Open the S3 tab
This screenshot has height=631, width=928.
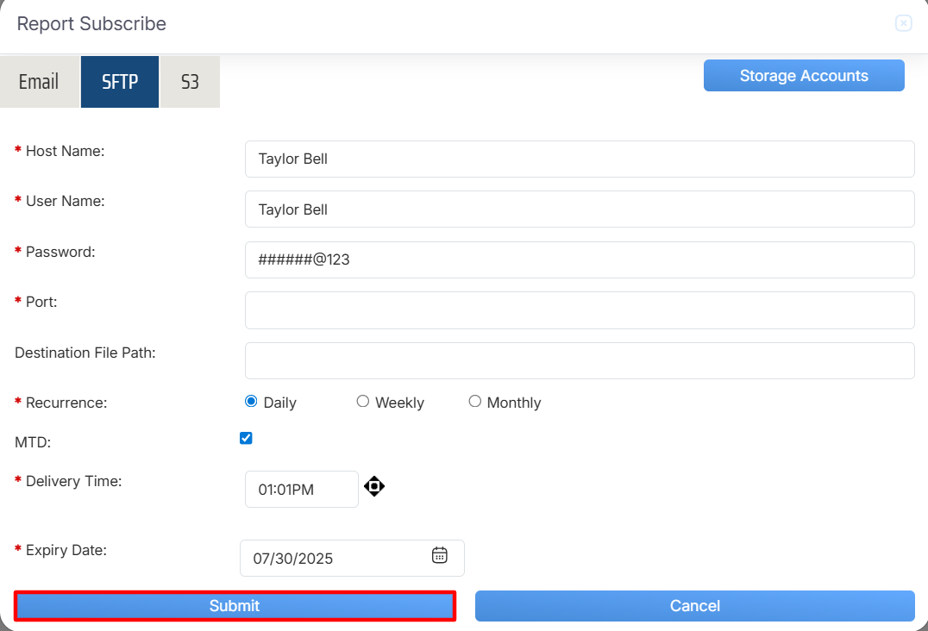[x=190, y=82]
